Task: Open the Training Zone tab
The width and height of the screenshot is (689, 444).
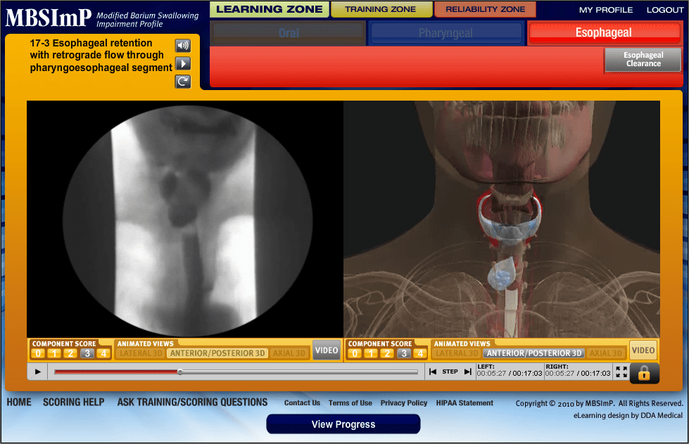Action: click(x=381, y=10)
